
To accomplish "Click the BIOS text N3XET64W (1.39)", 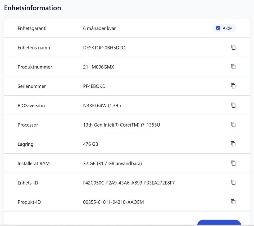I will point(102,105).
